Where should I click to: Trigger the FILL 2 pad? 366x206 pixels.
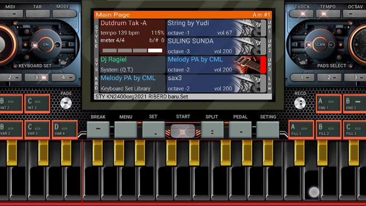pyautogui.click(x=328, y=130)
